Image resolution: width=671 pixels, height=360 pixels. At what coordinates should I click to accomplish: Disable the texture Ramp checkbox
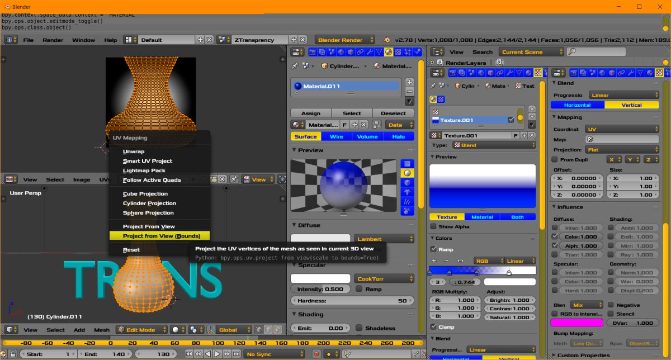[x=433, y=249]
